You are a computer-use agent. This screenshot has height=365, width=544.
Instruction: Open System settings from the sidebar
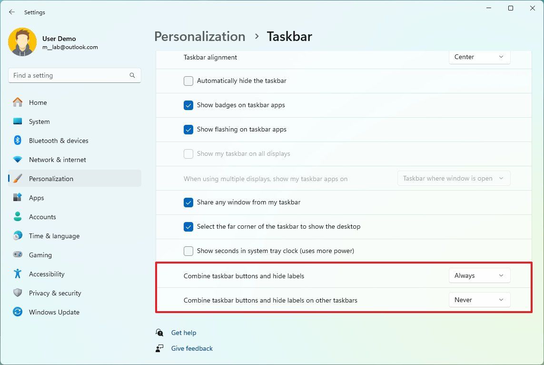click(39, 122)
